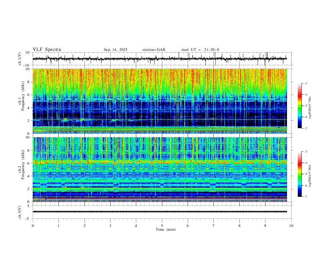Image resolution: width=328 pixels, height=253 pixels.
Task: Click the ch.1 Frequency (kHz) axis label
Action: coord(22,96)
